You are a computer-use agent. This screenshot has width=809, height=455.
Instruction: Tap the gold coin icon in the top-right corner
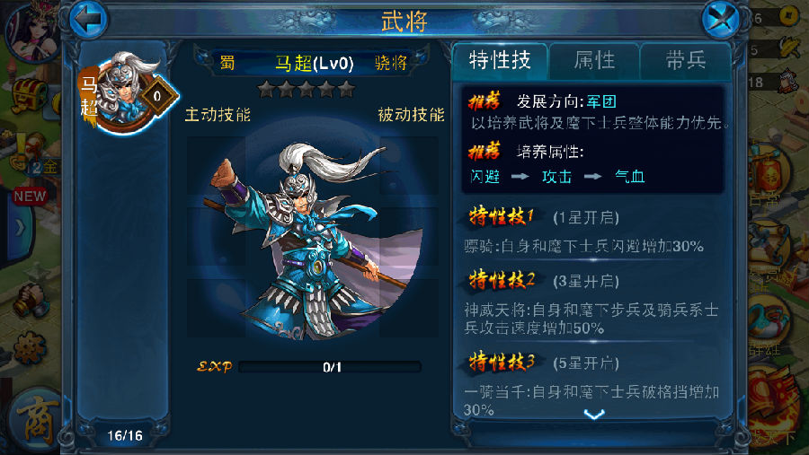click(x=787, y=15)
